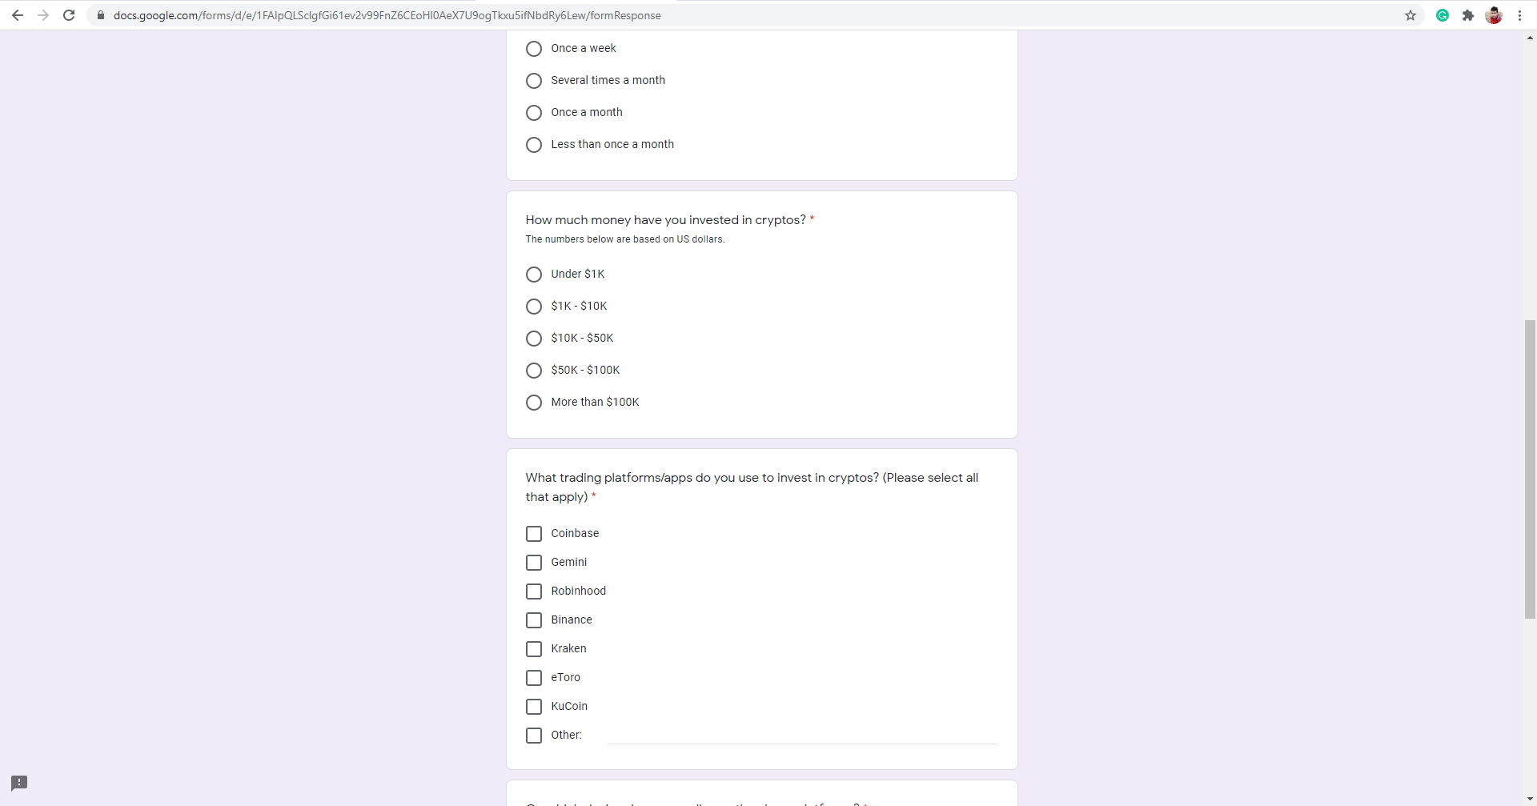Choose the "$10K - $50K" option
This screenshot has height=806, width=1537.
(534, 339)
